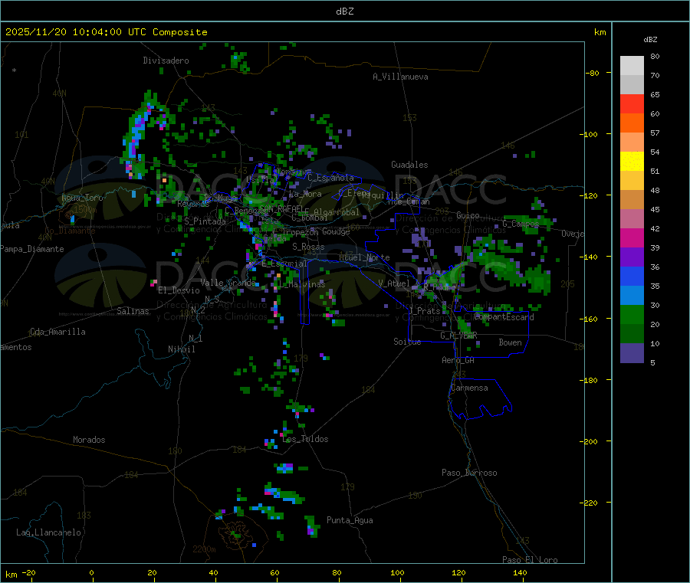Click the L_Malvinas location label
This screenshot has height=583, width=690.
point(302,284)
